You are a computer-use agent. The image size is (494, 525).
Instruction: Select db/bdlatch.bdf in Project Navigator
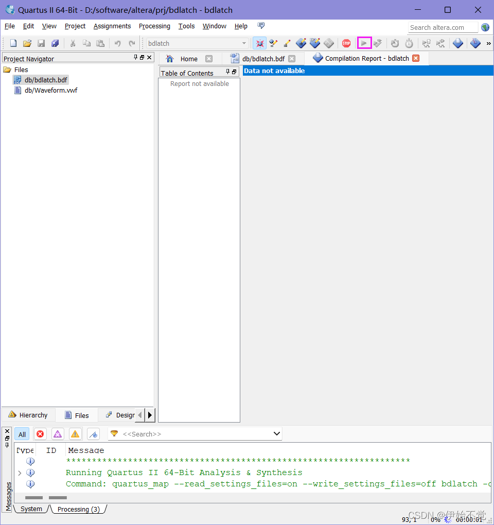click(x=41, y=80)
